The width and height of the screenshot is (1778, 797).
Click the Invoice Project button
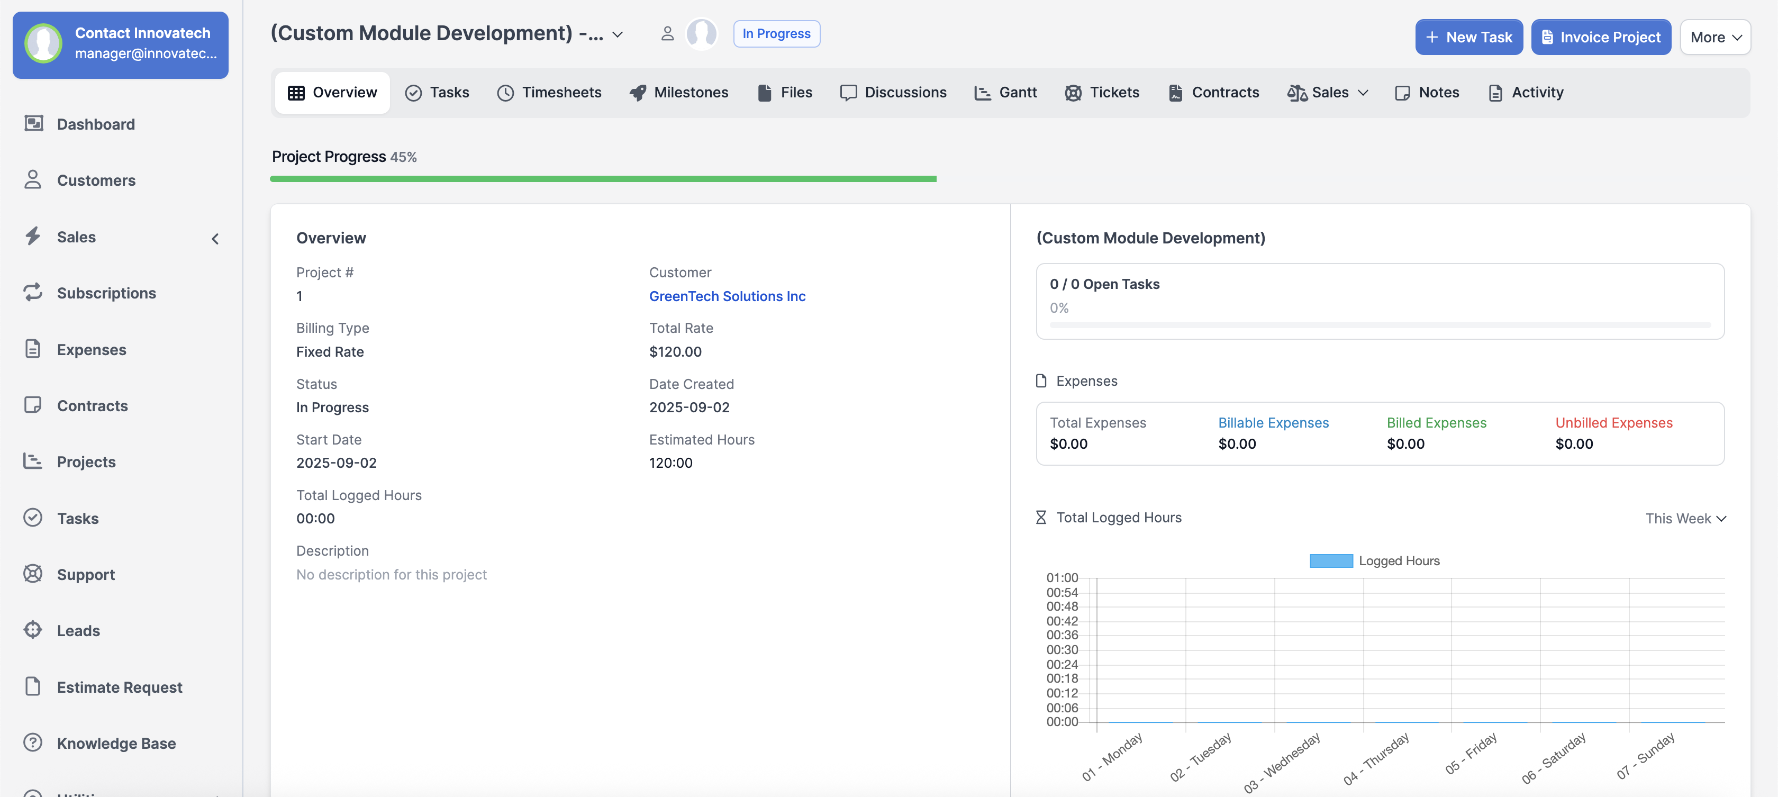pos(1601,37)
